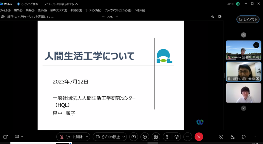Click the share content icon in bottom toolbar
Image resolution: width=263 pixels, height=144 pixels.
[134, 137]
